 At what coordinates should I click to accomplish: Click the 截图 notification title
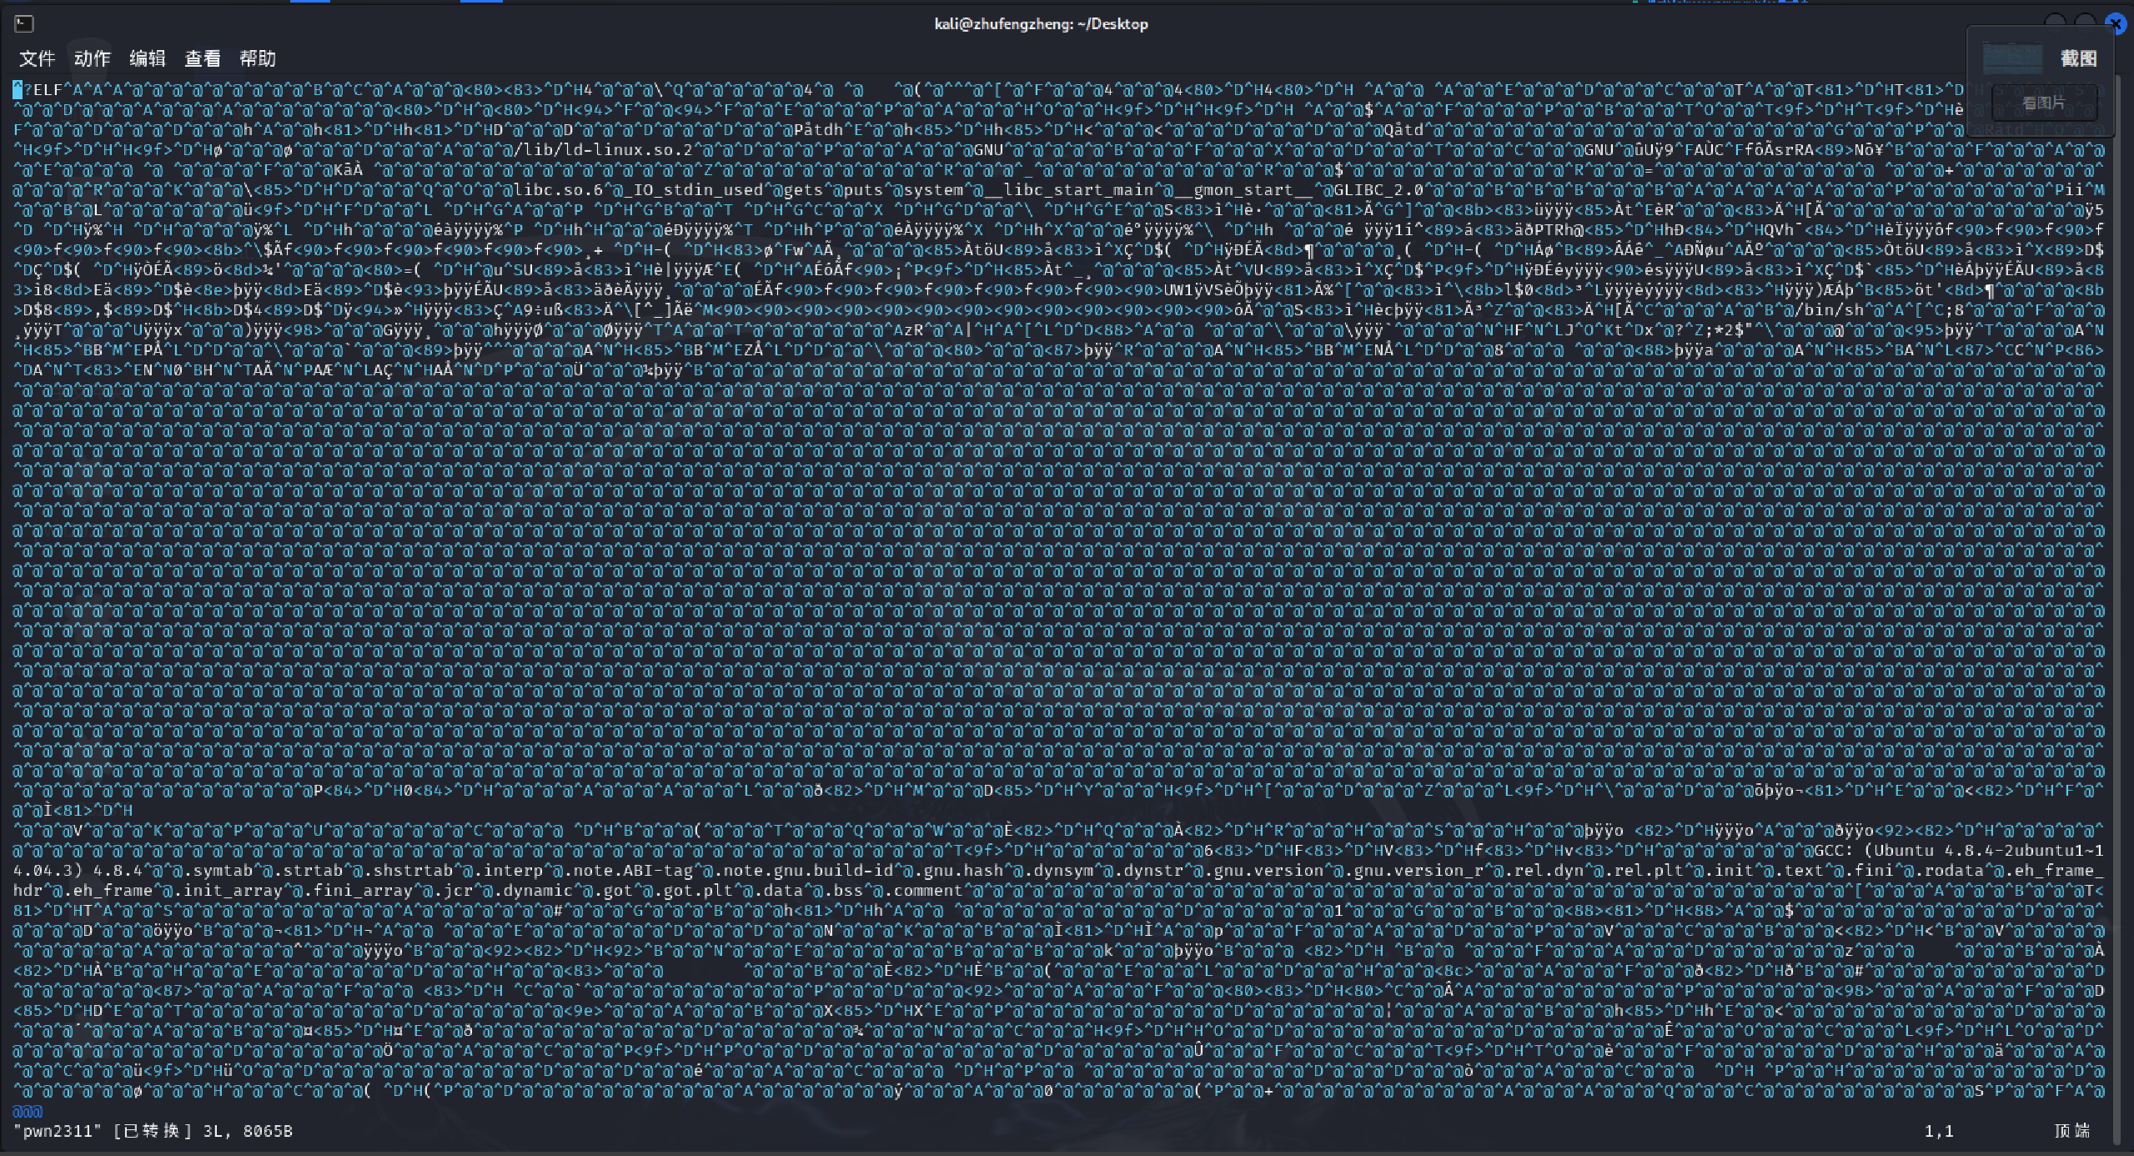(x=2078, y=58)
